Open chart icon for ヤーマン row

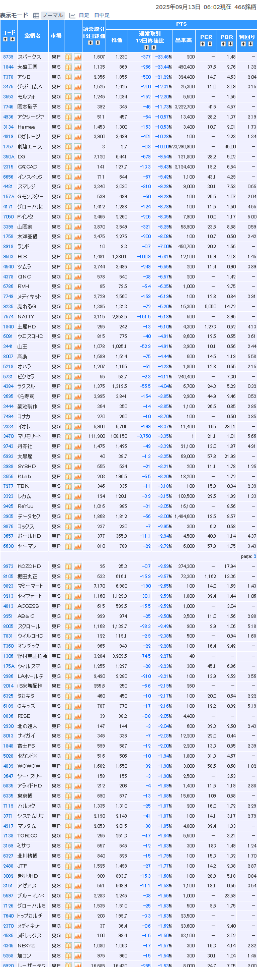click(77, 546)
